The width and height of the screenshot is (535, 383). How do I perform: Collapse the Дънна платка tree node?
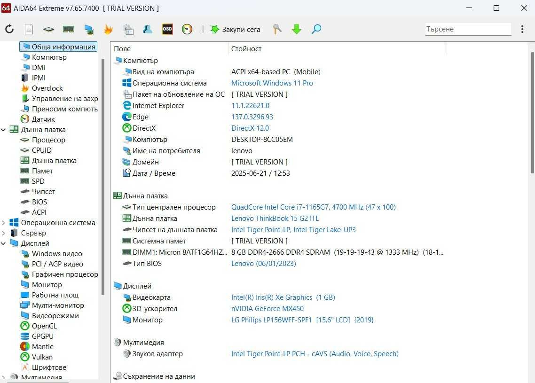click(x=3, y=130)
